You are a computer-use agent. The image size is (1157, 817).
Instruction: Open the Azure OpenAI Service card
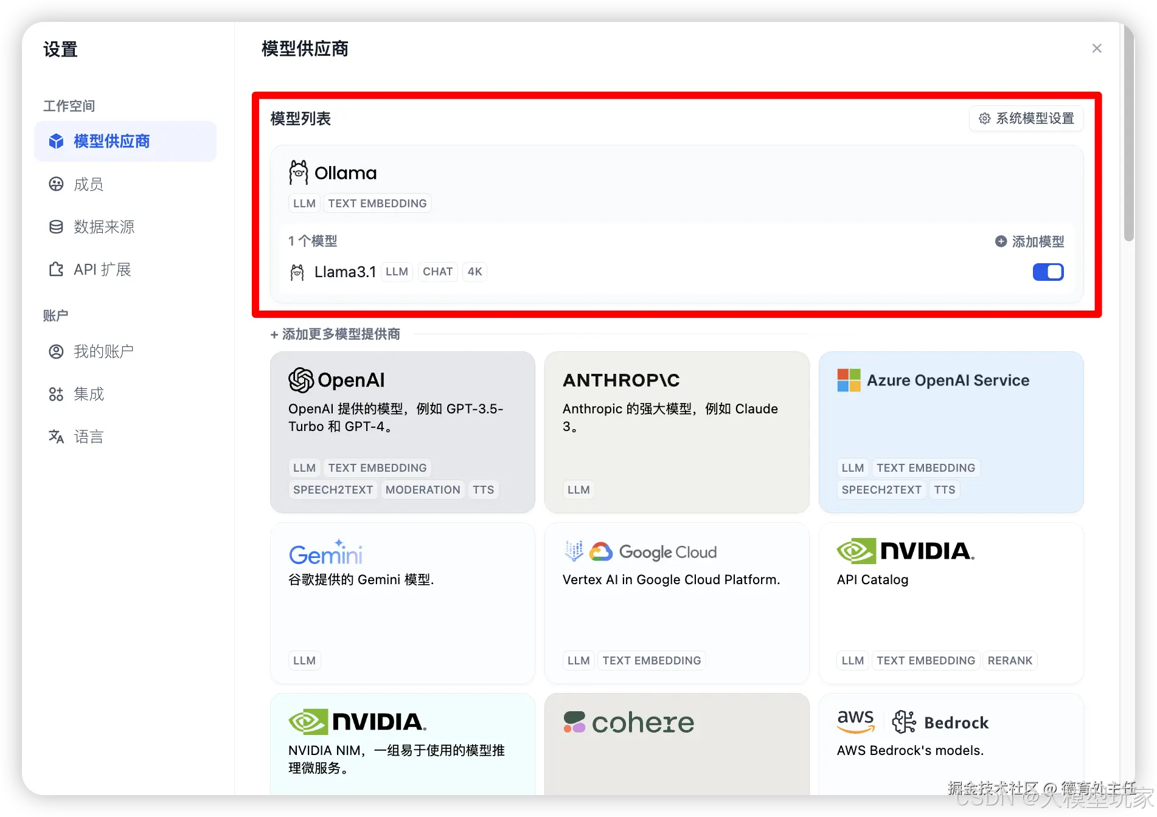tap(950, 432)
